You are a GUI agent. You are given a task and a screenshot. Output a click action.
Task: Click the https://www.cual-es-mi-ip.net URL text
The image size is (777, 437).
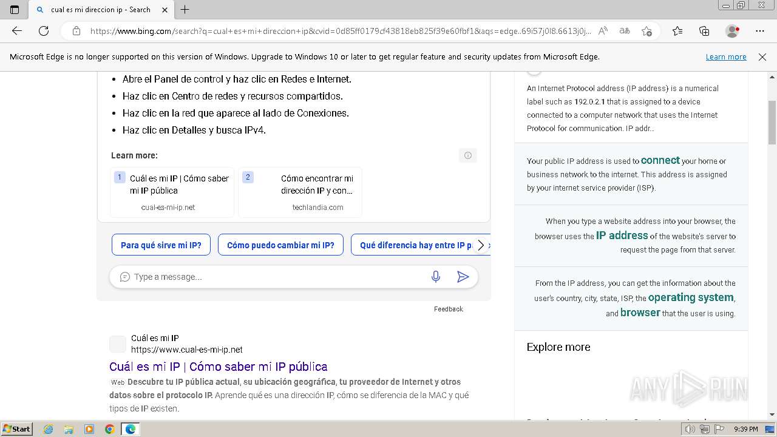coord(187,350)
